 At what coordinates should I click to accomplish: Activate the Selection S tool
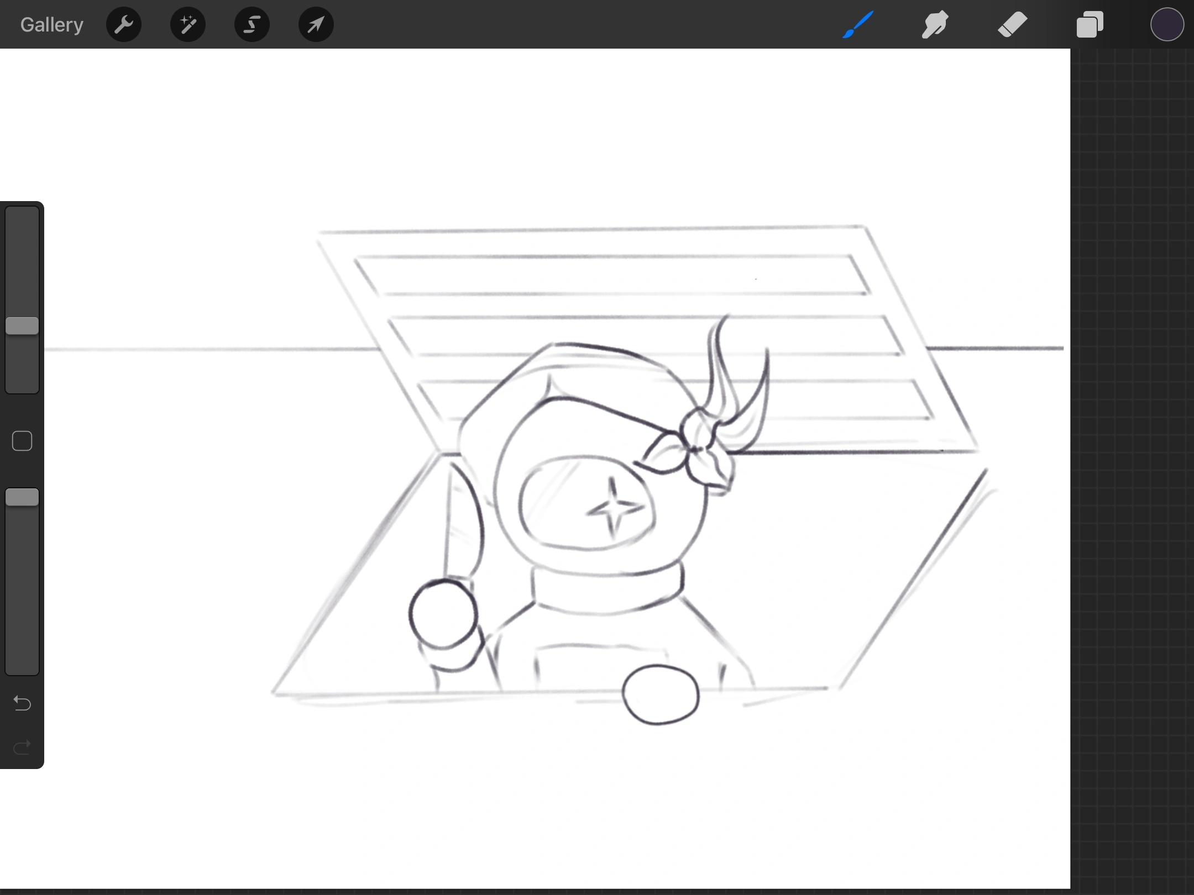coord(252,24)
